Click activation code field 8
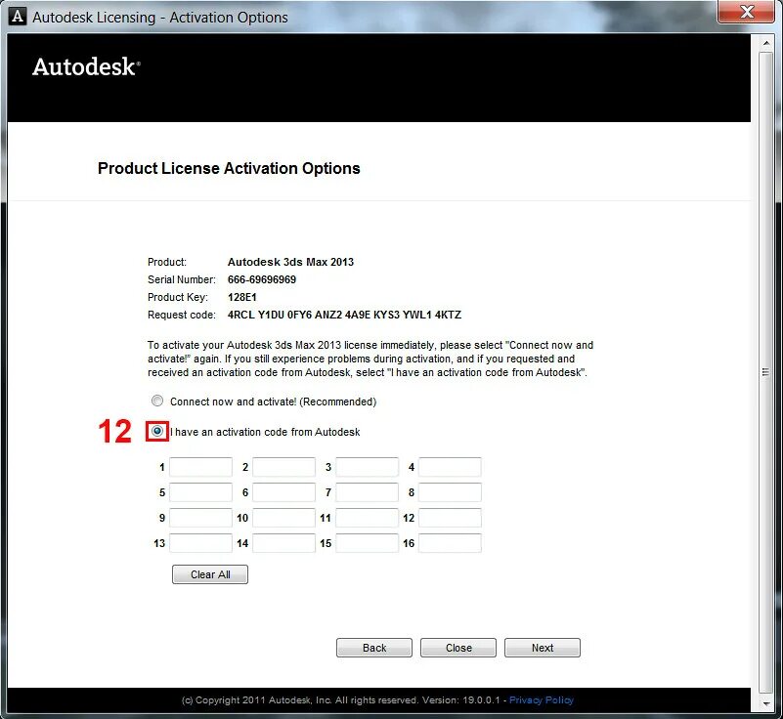The width and height of the screenshot is (783, 719). point(450,492)
